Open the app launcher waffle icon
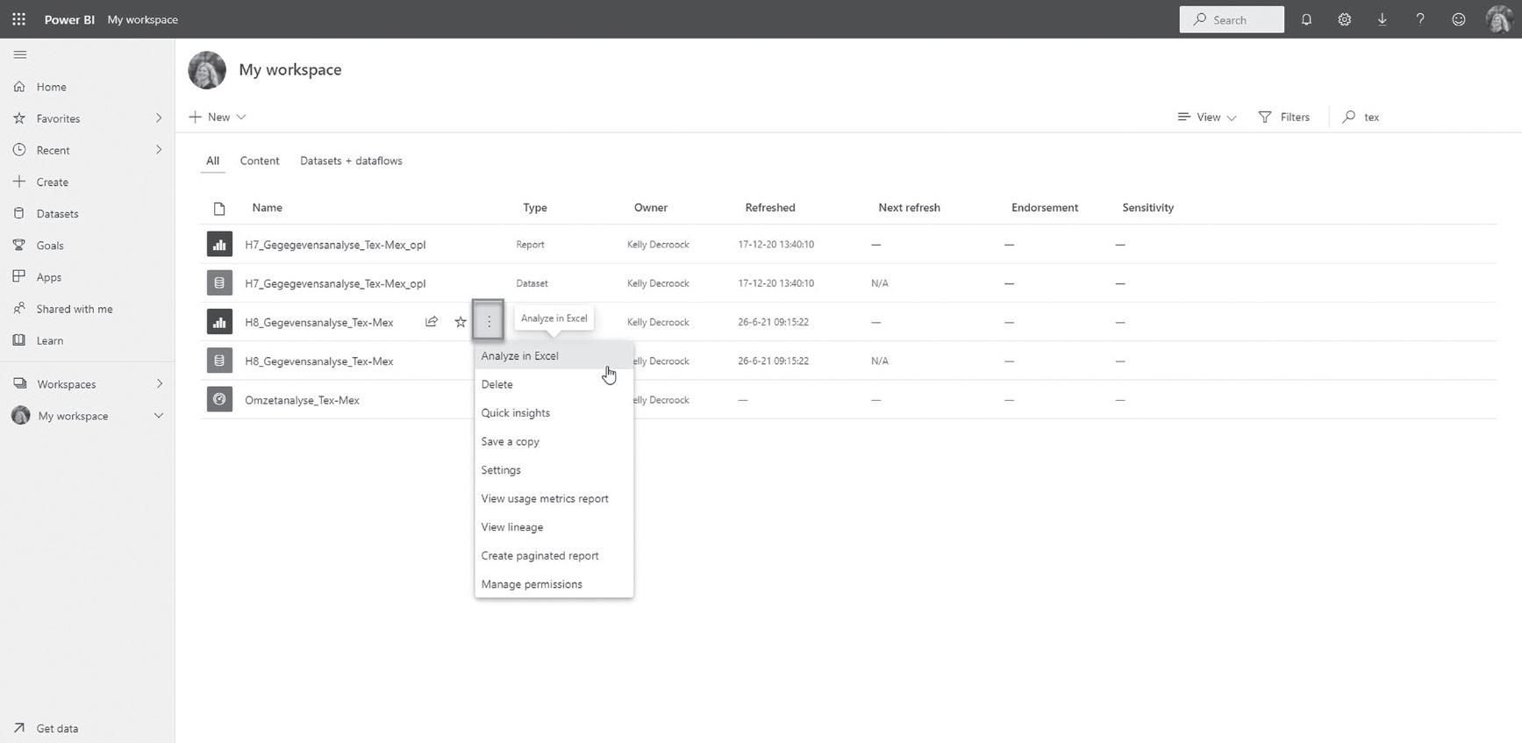Screen dimensions: 1522x743 18,19
